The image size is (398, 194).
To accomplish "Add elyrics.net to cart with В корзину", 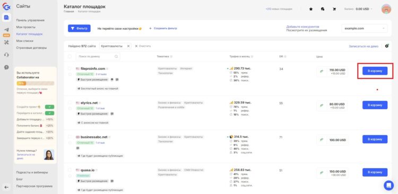I will pyautogui.click(x=375, y=105).
